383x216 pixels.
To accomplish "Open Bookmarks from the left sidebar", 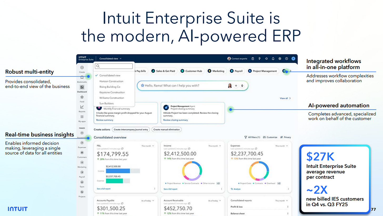I will tap(82, 77).
